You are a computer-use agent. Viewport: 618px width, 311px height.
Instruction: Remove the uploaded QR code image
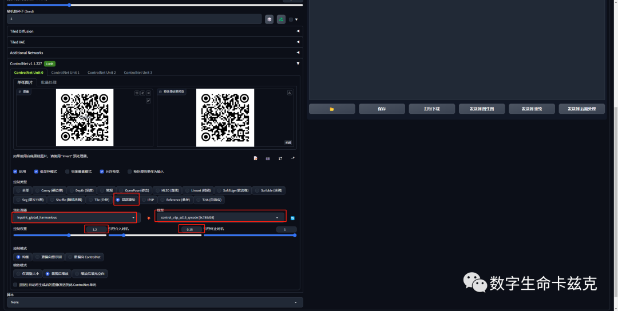tap(149, 93)
